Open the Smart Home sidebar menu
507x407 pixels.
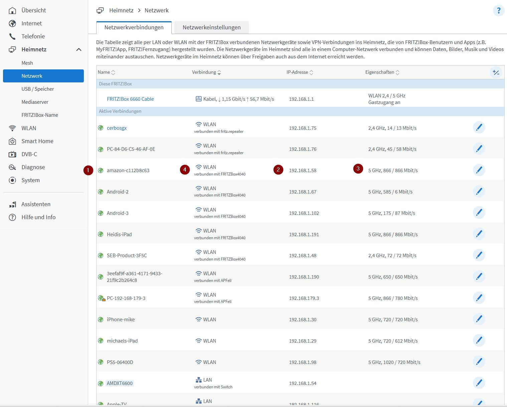coord(37,141)
